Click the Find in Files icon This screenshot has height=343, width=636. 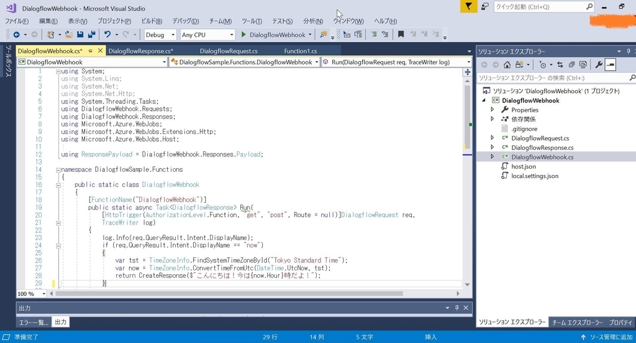(323, 34)
